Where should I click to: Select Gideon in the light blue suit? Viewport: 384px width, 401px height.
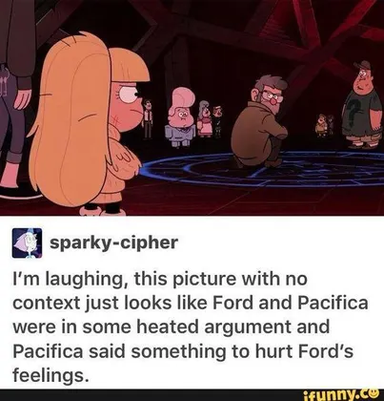coord(179,117)
